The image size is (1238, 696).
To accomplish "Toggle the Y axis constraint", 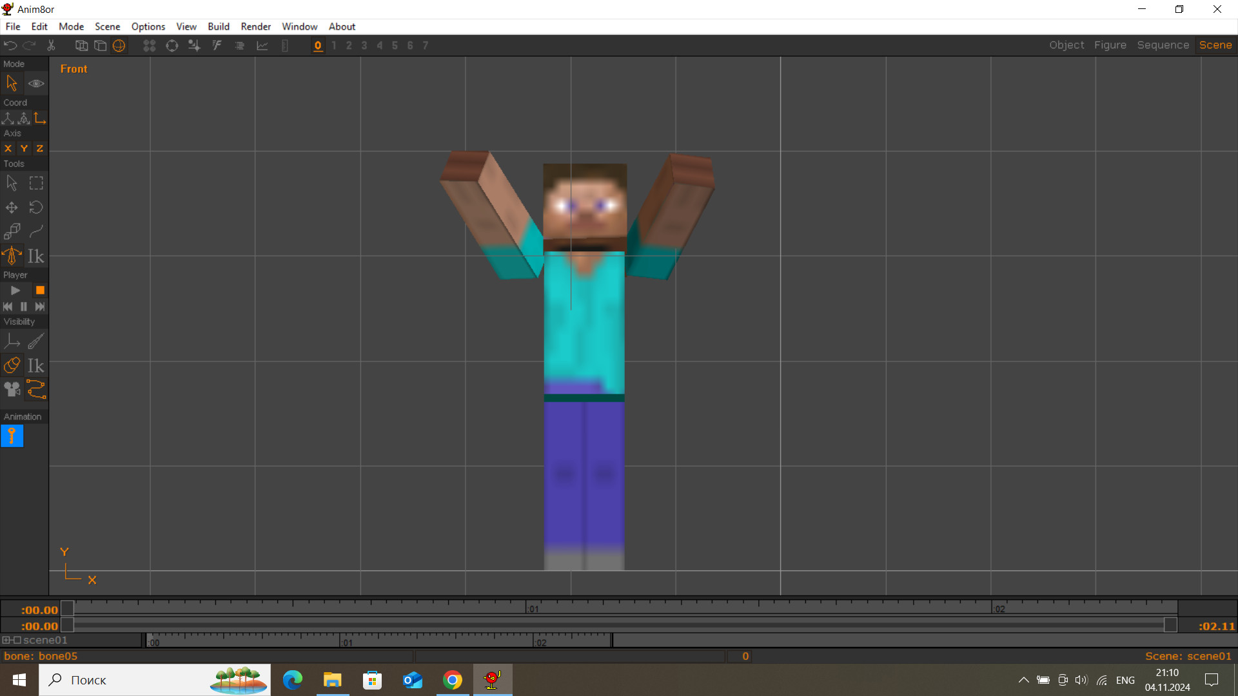I will pyautogui.click(x=24, y=148).
